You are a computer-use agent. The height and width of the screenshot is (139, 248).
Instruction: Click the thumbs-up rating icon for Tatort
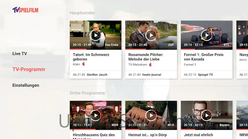[x=84, y=64]
